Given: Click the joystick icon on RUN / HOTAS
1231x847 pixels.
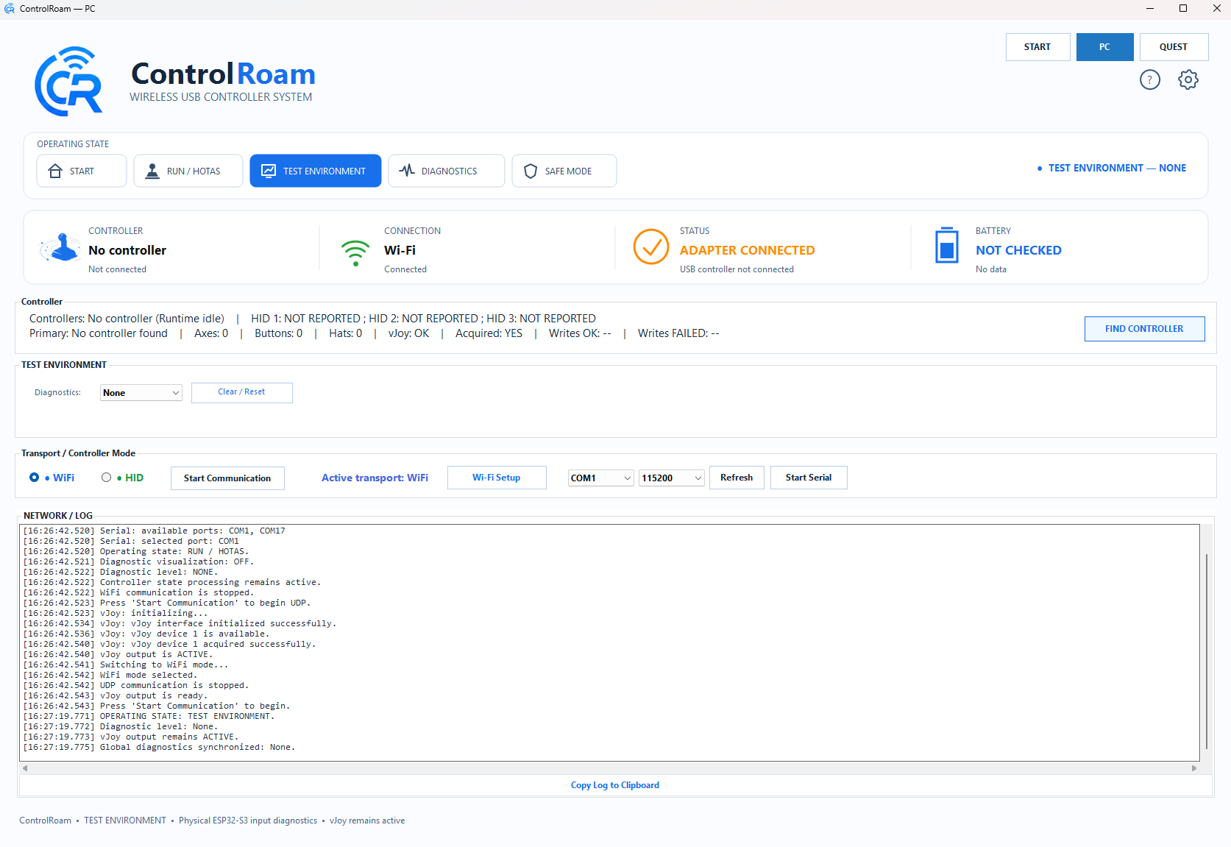Looking at the screenshot, I should pos(152,171).
